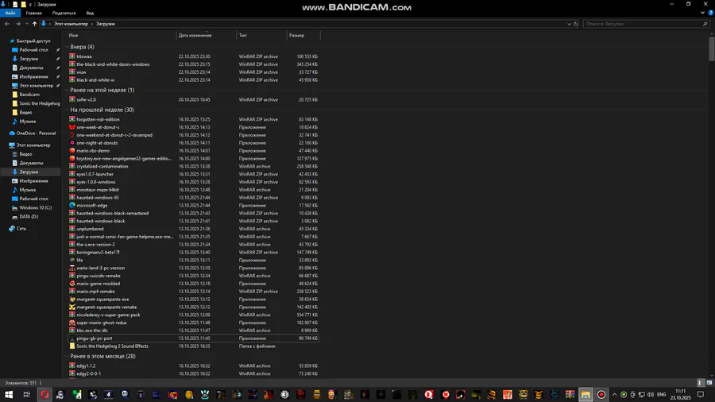
Task: Open Сеть network location
Action: tap(21, 228)
